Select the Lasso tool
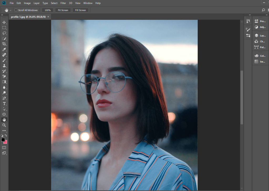Viewport: 269px width, 191px height. 4,33
